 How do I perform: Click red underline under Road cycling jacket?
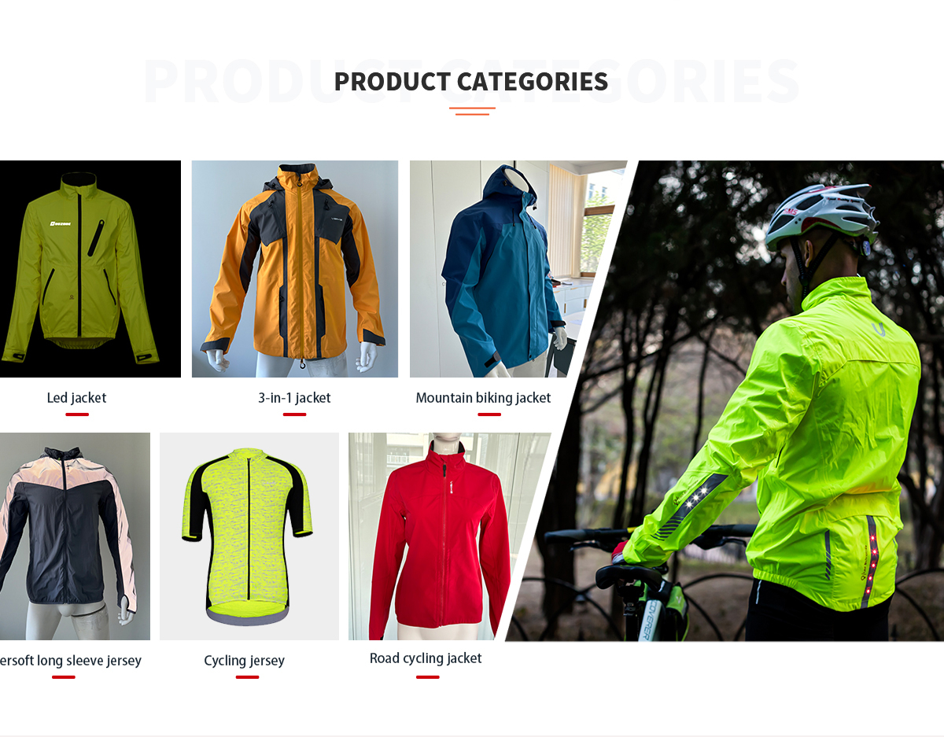[427, 677]
